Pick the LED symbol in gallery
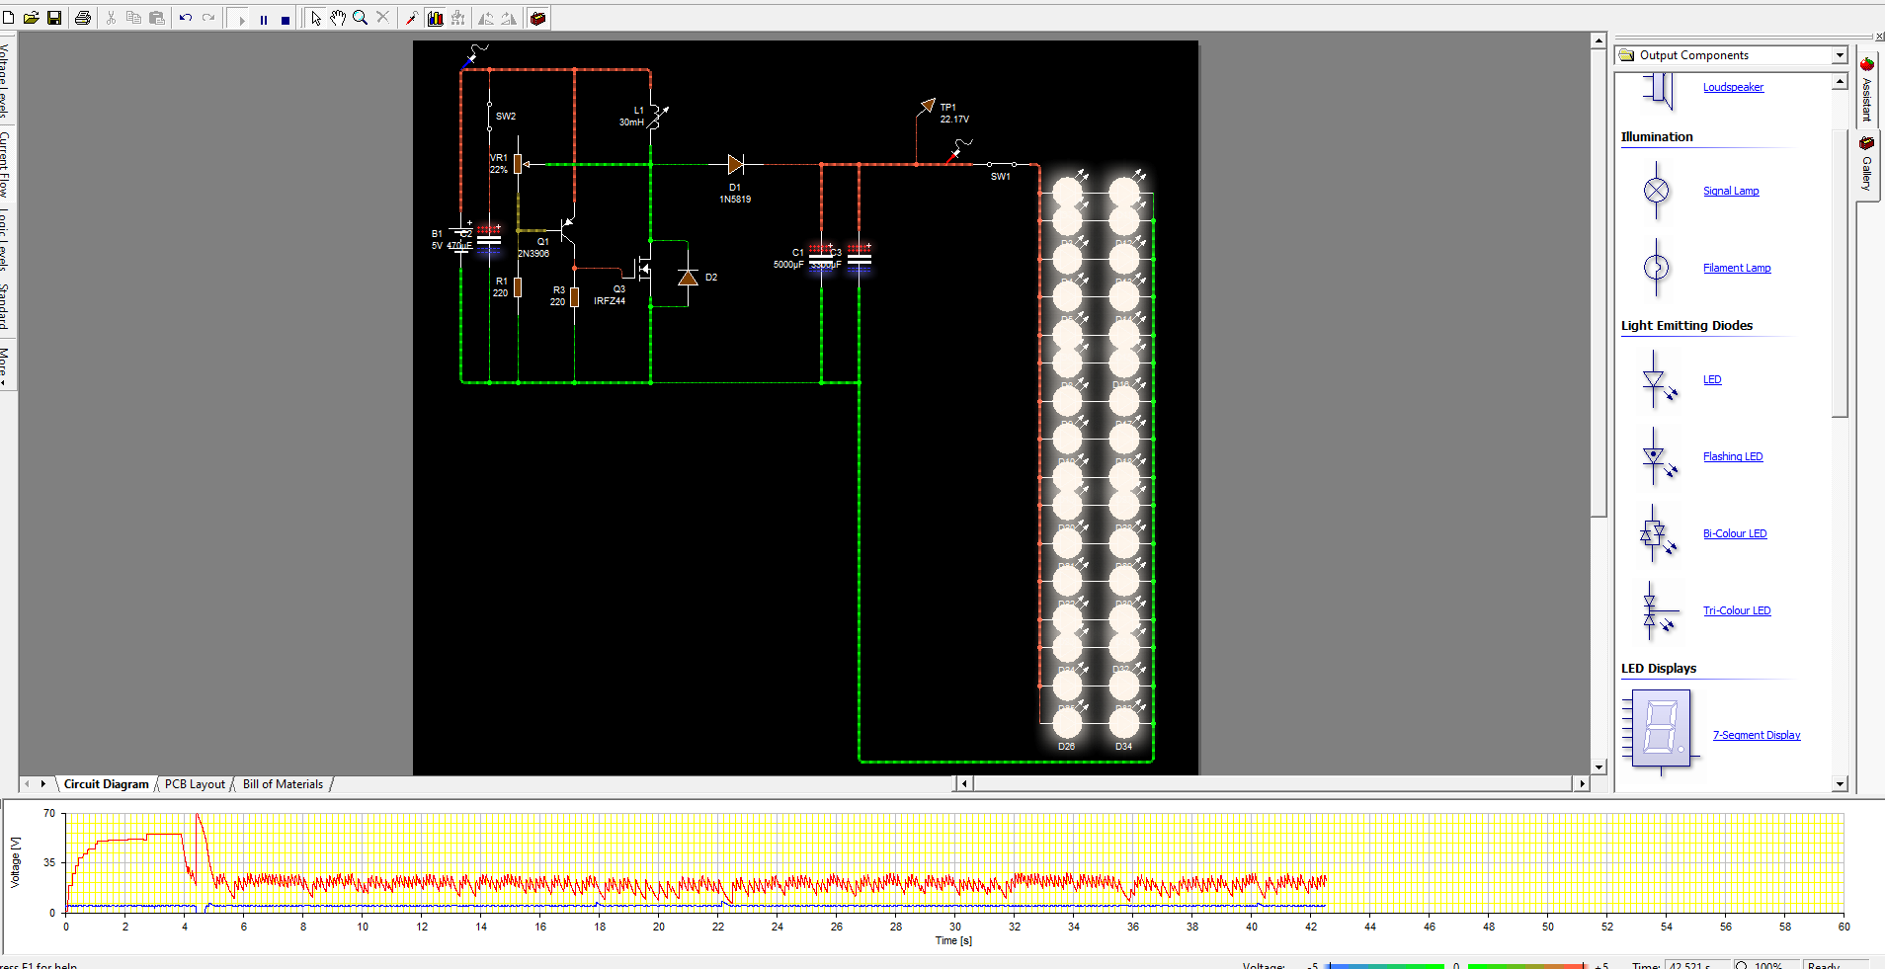 tap(1658, 379)
